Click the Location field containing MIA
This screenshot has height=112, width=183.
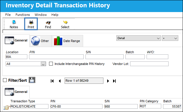pyautogui.click(x=16, y=57)
